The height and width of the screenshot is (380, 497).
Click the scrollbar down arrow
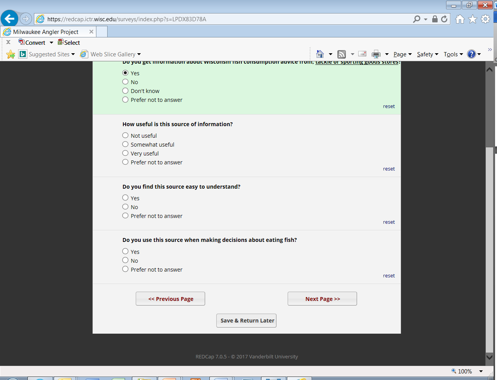click(489, 357)
